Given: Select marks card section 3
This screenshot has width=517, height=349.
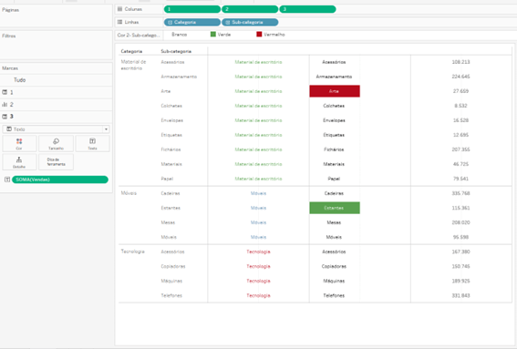Looking at the screenshot, I should 56,117.
